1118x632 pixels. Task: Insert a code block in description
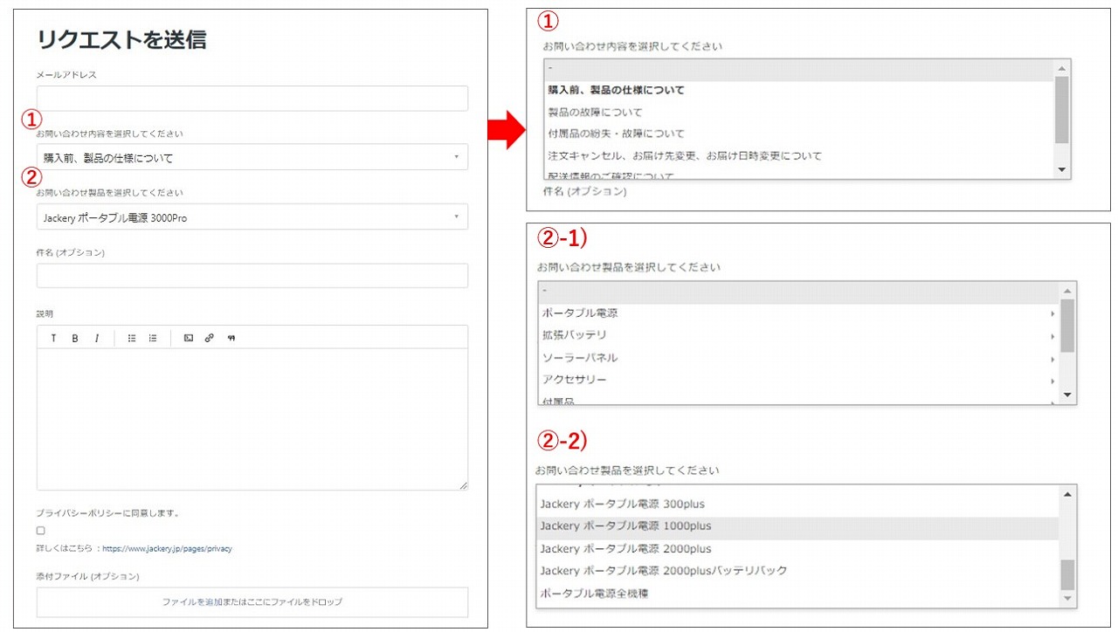[189, 338]
